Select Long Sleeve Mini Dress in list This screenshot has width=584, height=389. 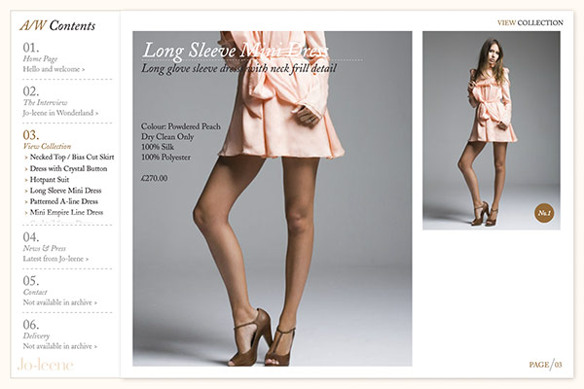[x=66, y=191]
